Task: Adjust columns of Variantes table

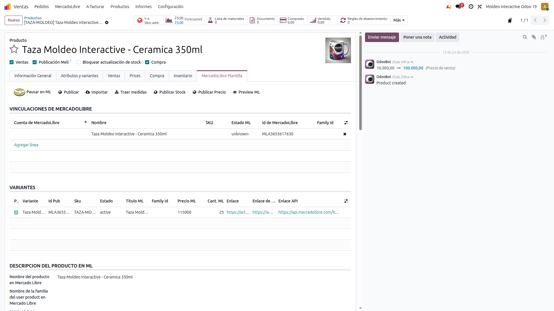Action: coord(346,201)
